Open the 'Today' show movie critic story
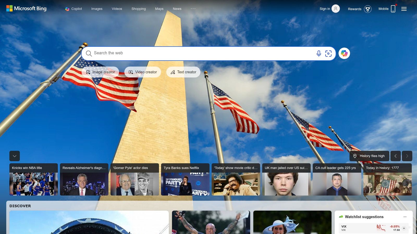This screenshot has height=234, width=417. coord(236,179)
